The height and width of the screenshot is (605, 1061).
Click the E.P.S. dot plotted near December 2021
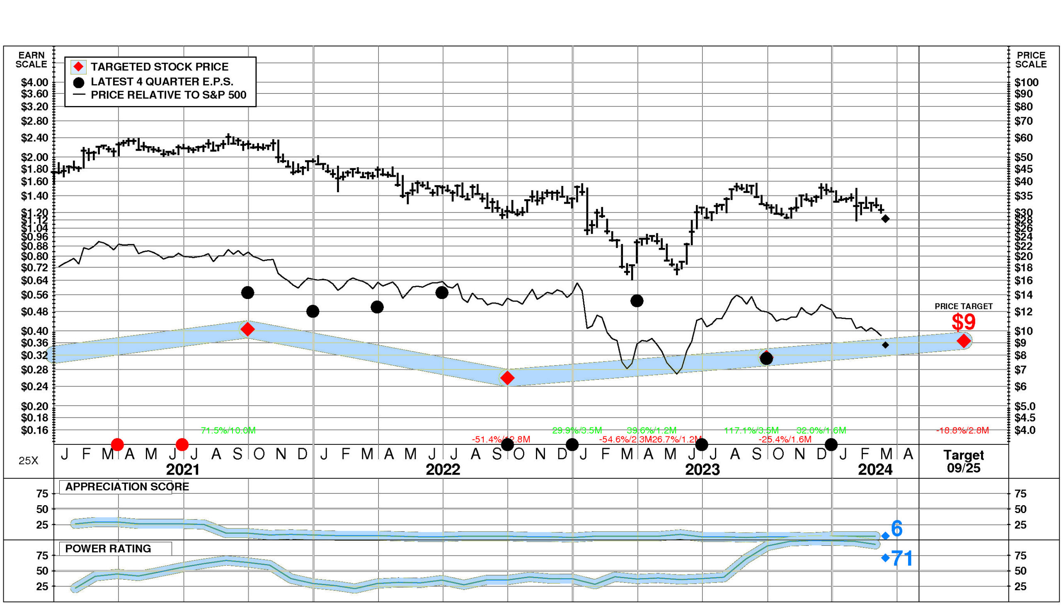pos(312,311)
